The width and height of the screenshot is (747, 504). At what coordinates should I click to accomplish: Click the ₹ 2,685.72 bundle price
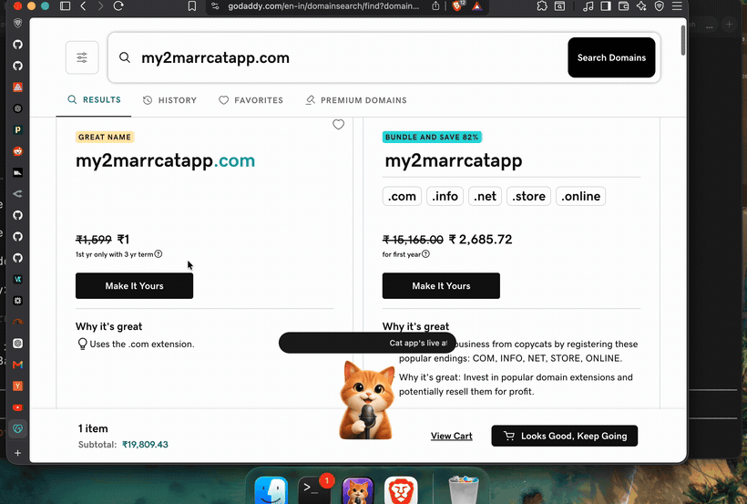[480, 240]
